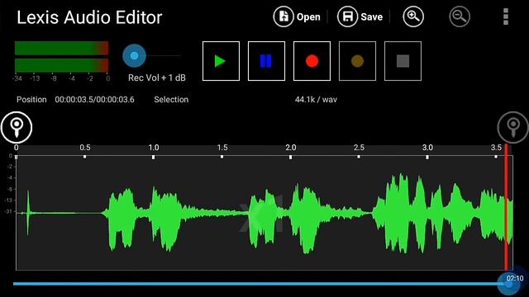Click the blue seek bar thumb at 02:10
Screen dimensions: 529x297
tap(509, 284)
